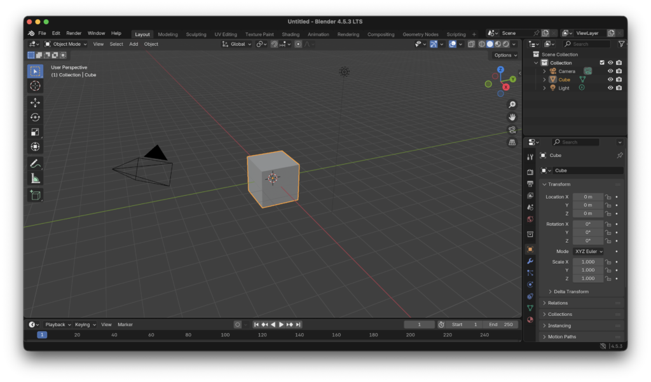This screenshot has height=382, width=651.
Task: Open the Global orientation dropdown
Action: tap(237, 44)
